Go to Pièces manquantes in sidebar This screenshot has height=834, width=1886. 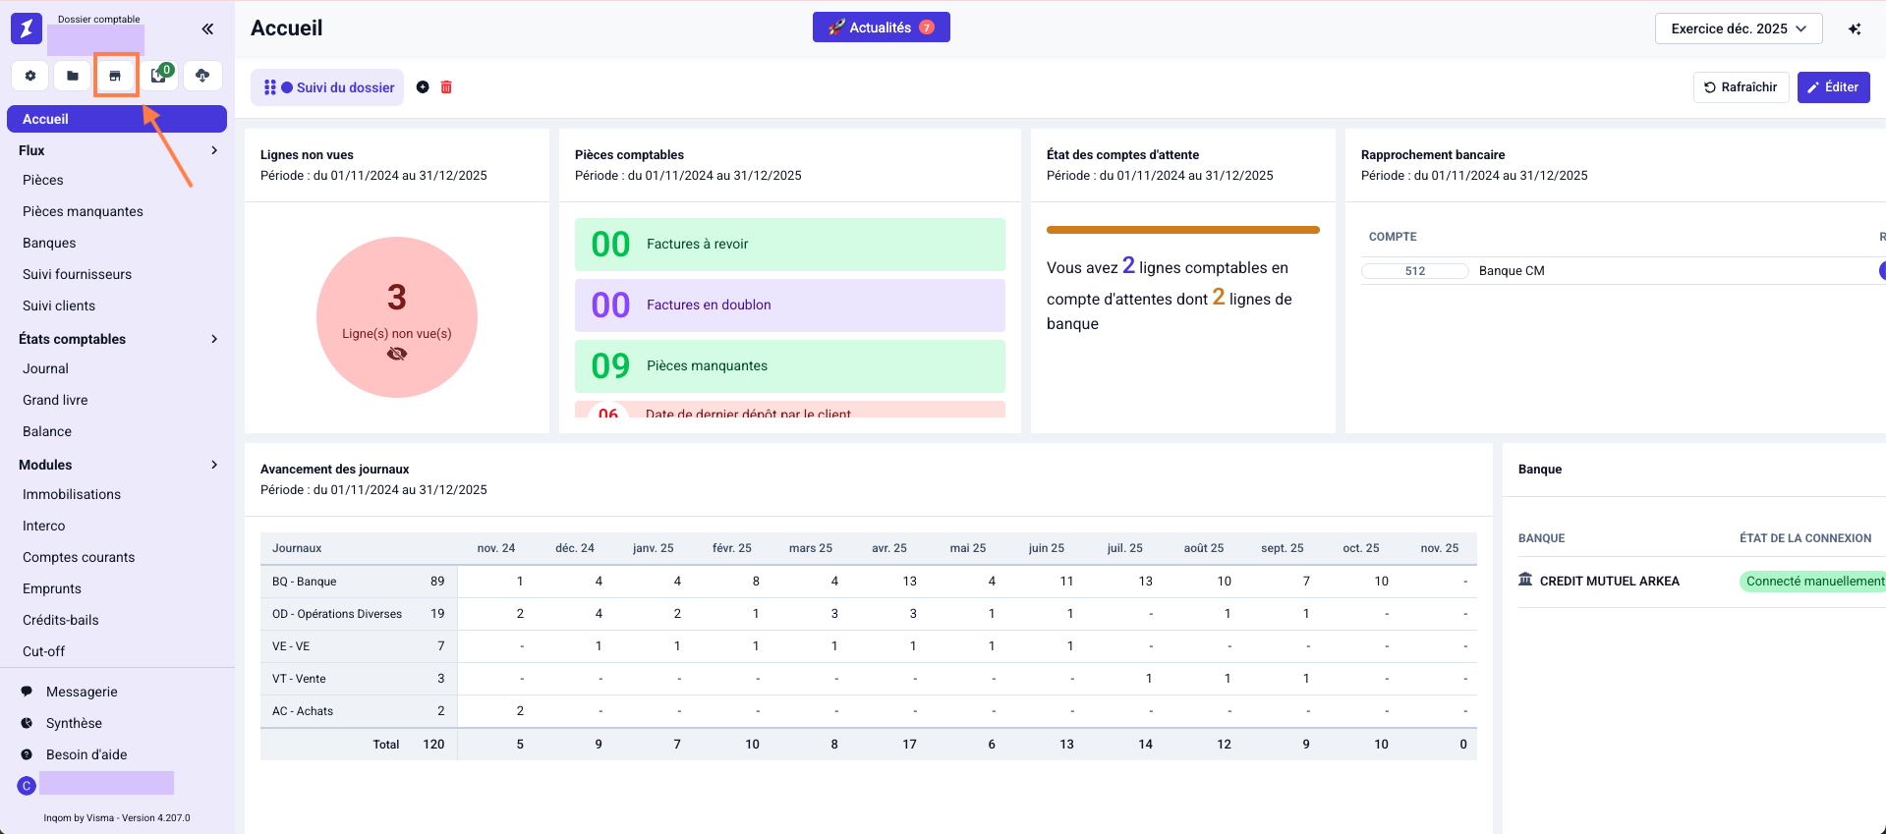(x=83, y=211)
